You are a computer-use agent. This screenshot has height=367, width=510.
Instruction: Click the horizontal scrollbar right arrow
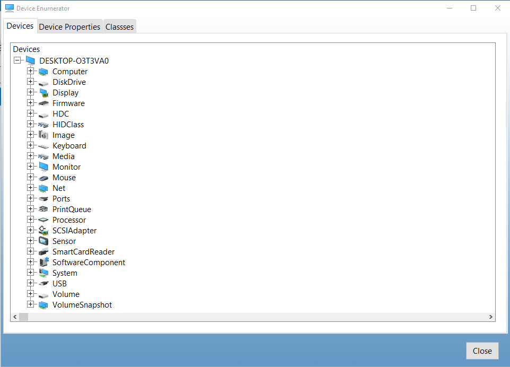coord(491,317)
